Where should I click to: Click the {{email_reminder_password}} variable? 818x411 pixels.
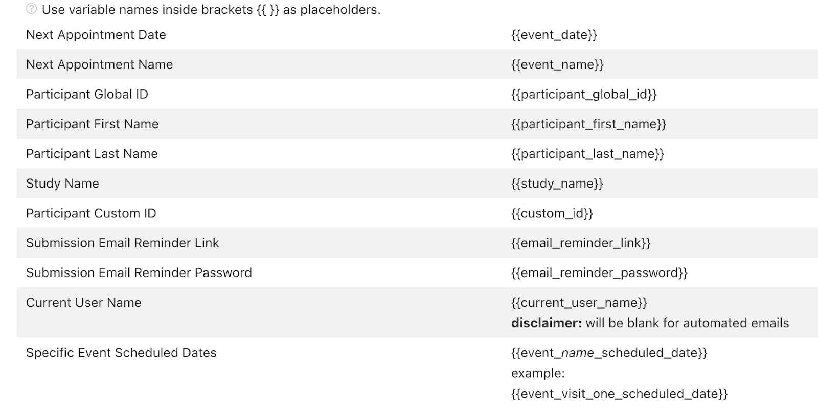pyautogui.click(x=599, y=272)
